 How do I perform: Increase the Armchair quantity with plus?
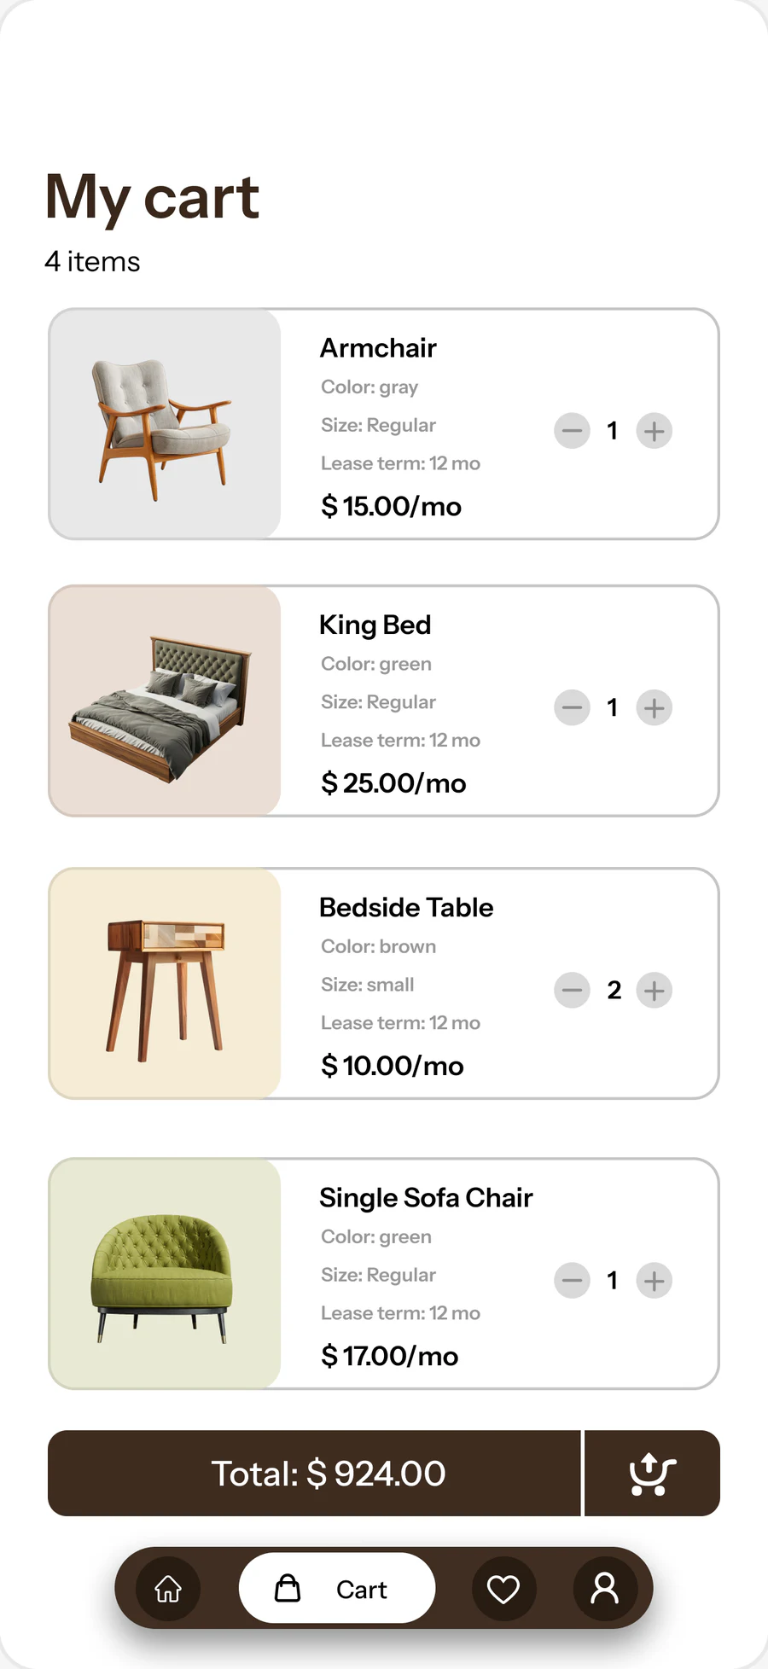[x=655, y=431]
